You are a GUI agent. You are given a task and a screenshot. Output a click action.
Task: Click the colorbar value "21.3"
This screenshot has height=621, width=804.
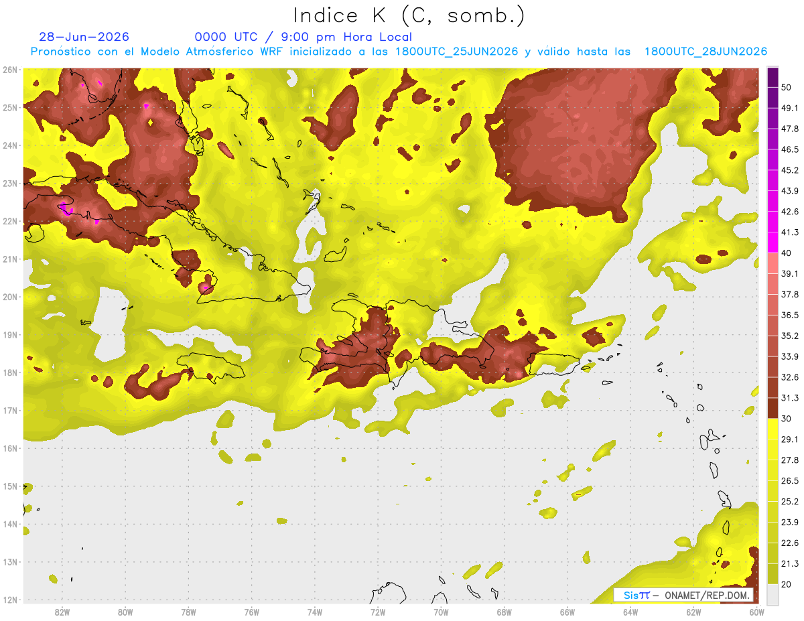pyautogui.click(x=790, y=564)
